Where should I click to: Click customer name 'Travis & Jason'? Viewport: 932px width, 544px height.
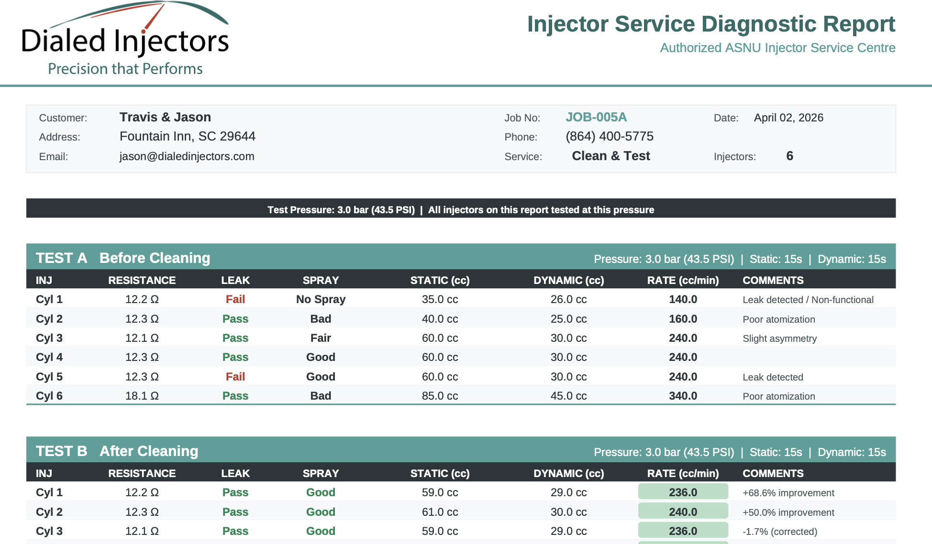point(165,117)
